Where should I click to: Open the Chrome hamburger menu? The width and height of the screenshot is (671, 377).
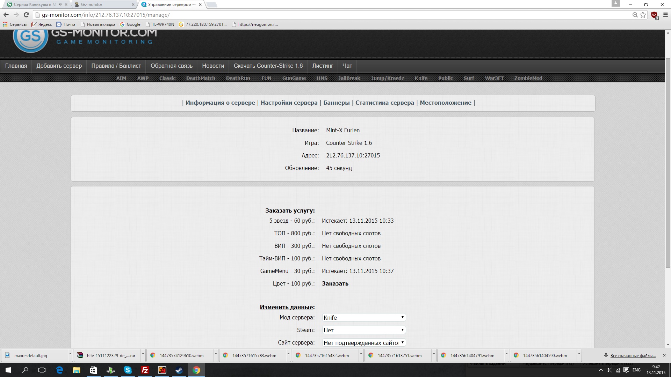pyautogui.click(x=665, y=15)
